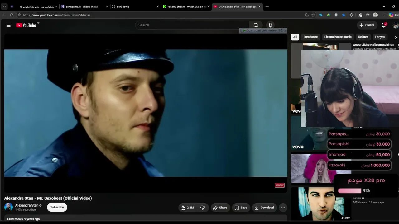Open the Gewerbliche Kaffeemaschinen ad title
Screen dimensions: 399x224
373,45
